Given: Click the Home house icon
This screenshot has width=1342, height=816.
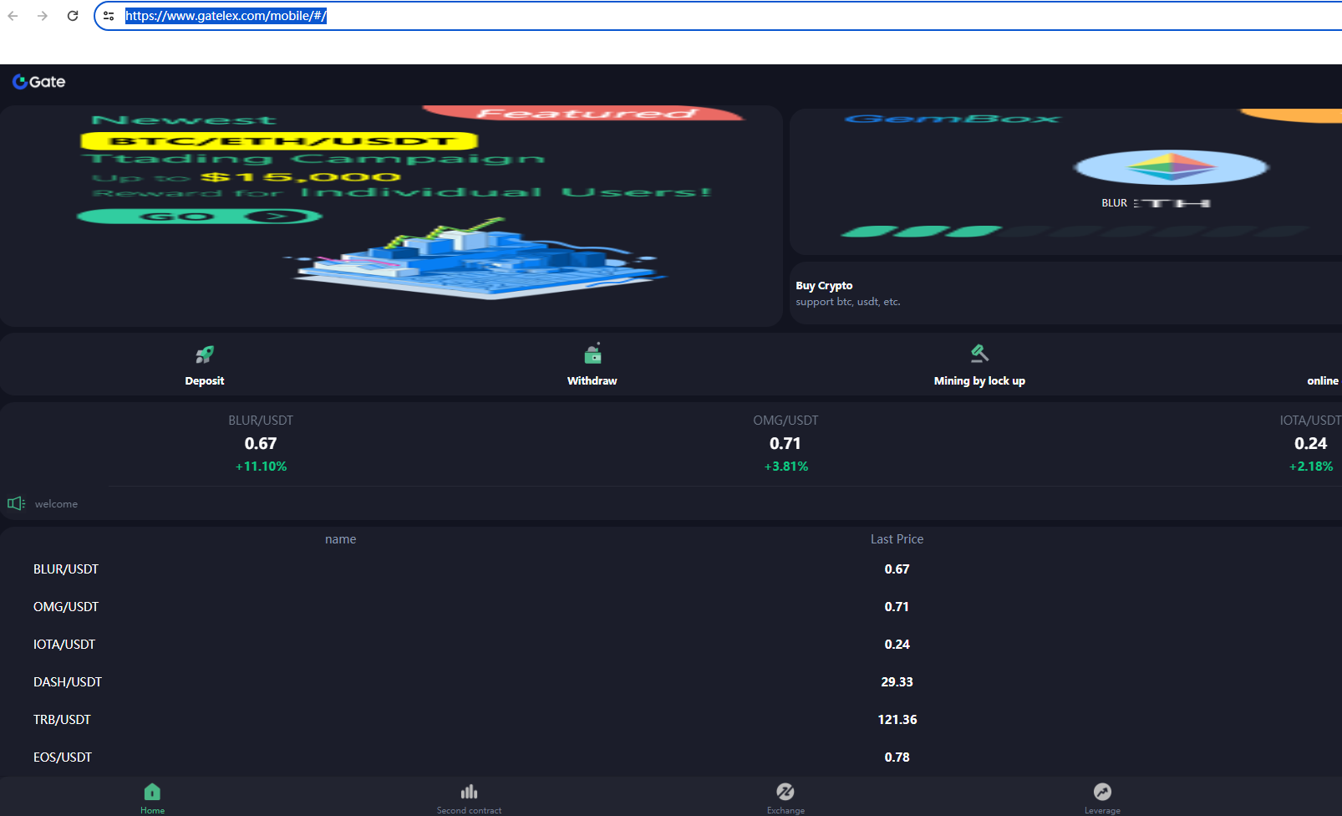Looking at the screenshot, I should [152, 792].
